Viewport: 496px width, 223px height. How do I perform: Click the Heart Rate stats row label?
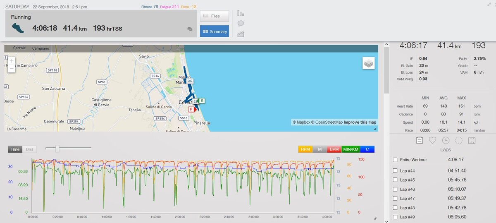pyautogui.click(x=405, y=107)
